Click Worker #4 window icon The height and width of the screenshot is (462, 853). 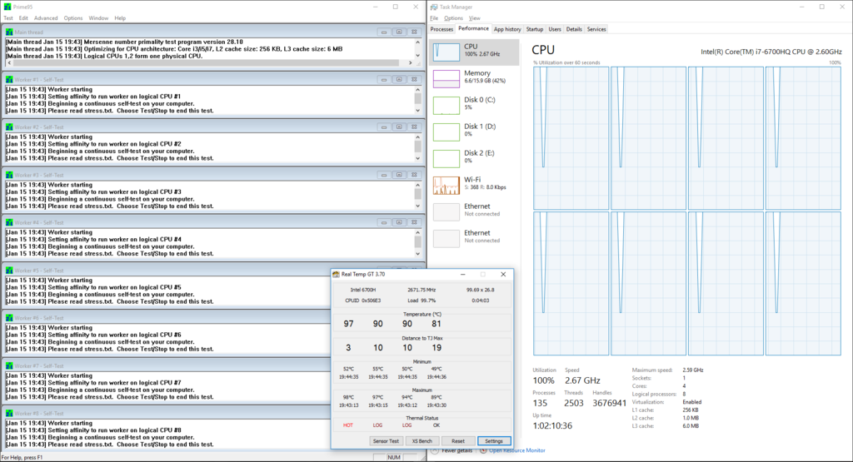click(9, 222)
